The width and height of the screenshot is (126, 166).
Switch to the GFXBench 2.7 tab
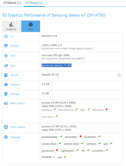pyautogui.click(x=12, y=3)
